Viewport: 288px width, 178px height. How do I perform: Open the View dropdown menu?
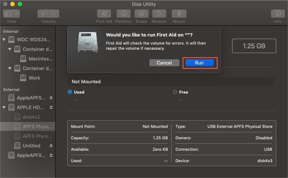click(11, 14)
